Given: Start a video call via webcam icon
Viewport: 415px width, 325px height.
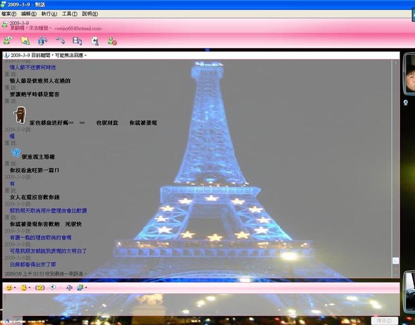Looking at the screenshot, I should [x=42, y=40].
